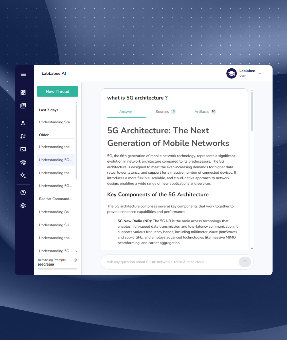Start a New Thread

coord(58,91)
